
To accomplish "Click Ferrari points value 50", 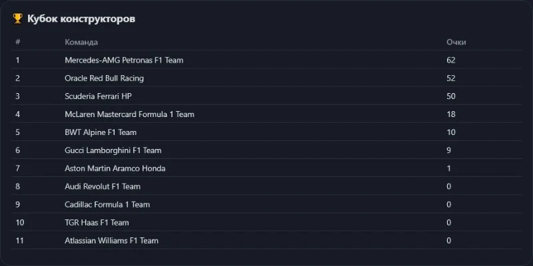I will [x=451, y=96].
